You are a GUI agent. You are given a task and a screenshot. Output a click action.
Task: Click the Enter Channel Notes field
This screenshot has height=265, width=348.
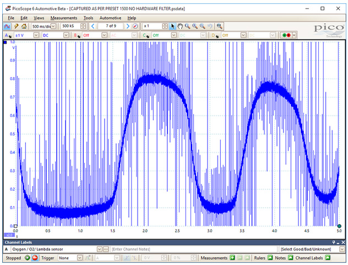point(193,249)
